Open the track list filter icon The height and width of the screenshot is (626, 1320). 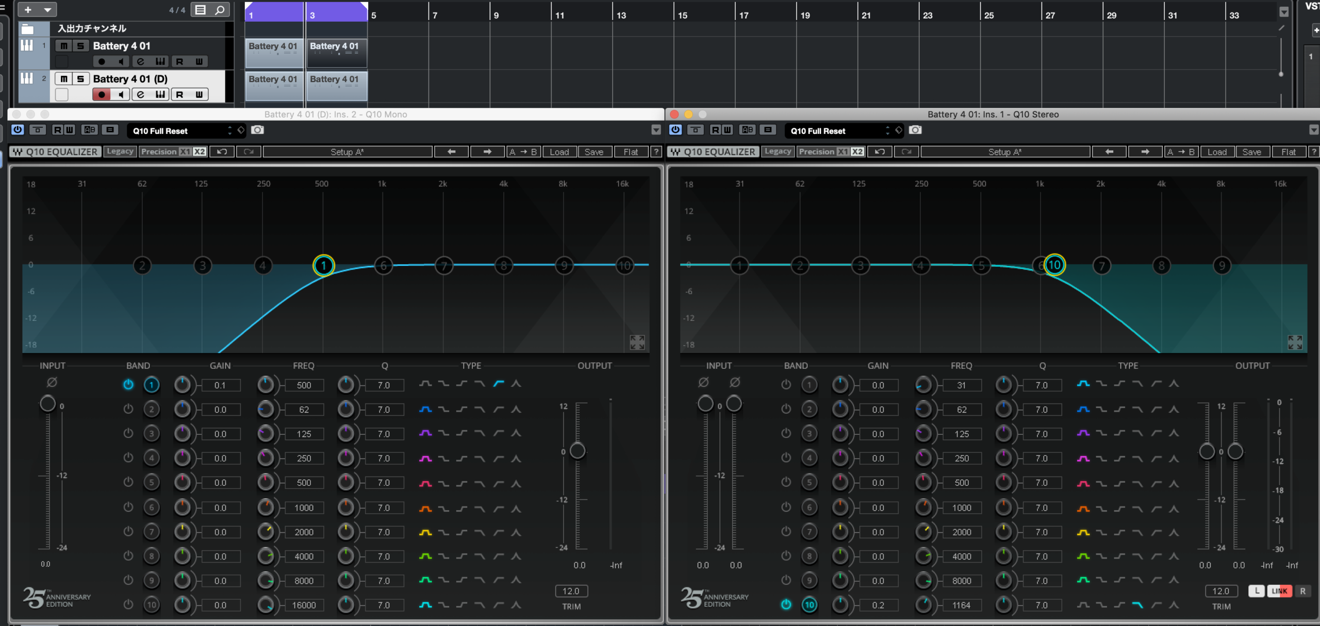coord(201,10)
